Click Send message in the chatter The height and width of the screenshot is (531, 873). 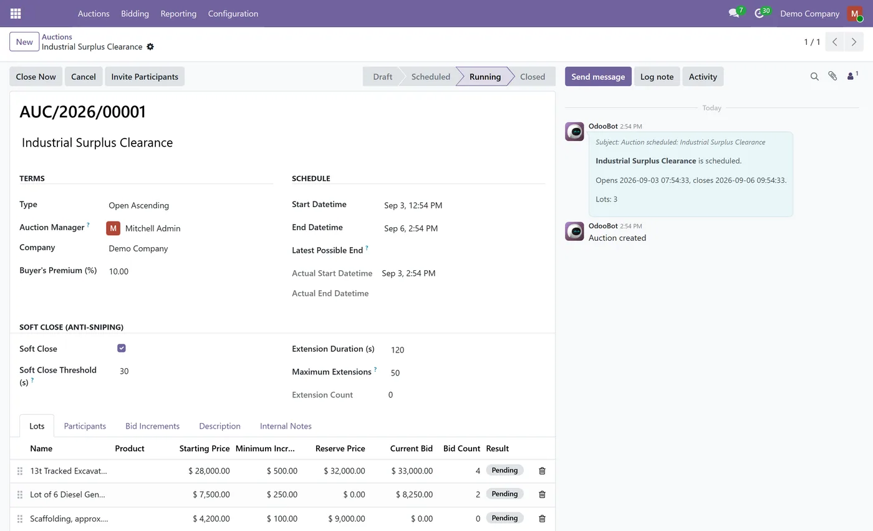coord(598,77)
